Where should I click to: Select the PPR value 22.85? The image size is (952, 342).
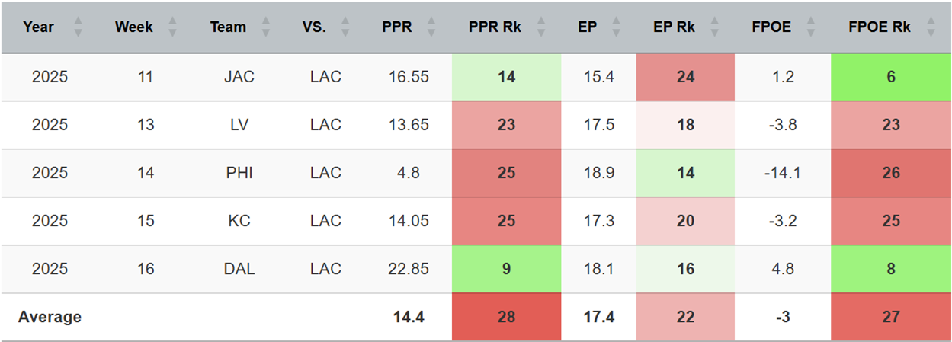click(x=409, y=269)
